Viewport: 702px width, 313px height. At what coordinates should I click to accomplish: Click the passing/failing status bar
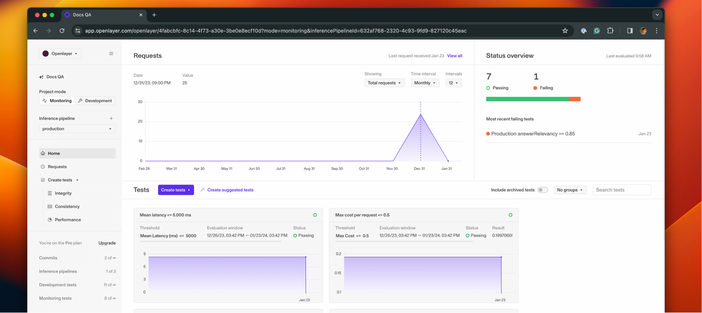tap(533, 99)
